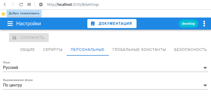The width and height of the screenshot is (211, 96).
Task: Click the book icon in Документация button
Action: click(x=93, y=24)
